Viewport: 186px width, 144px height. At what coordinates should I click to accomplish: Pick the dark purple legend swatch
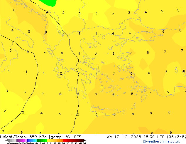click(x=17, y=140)
